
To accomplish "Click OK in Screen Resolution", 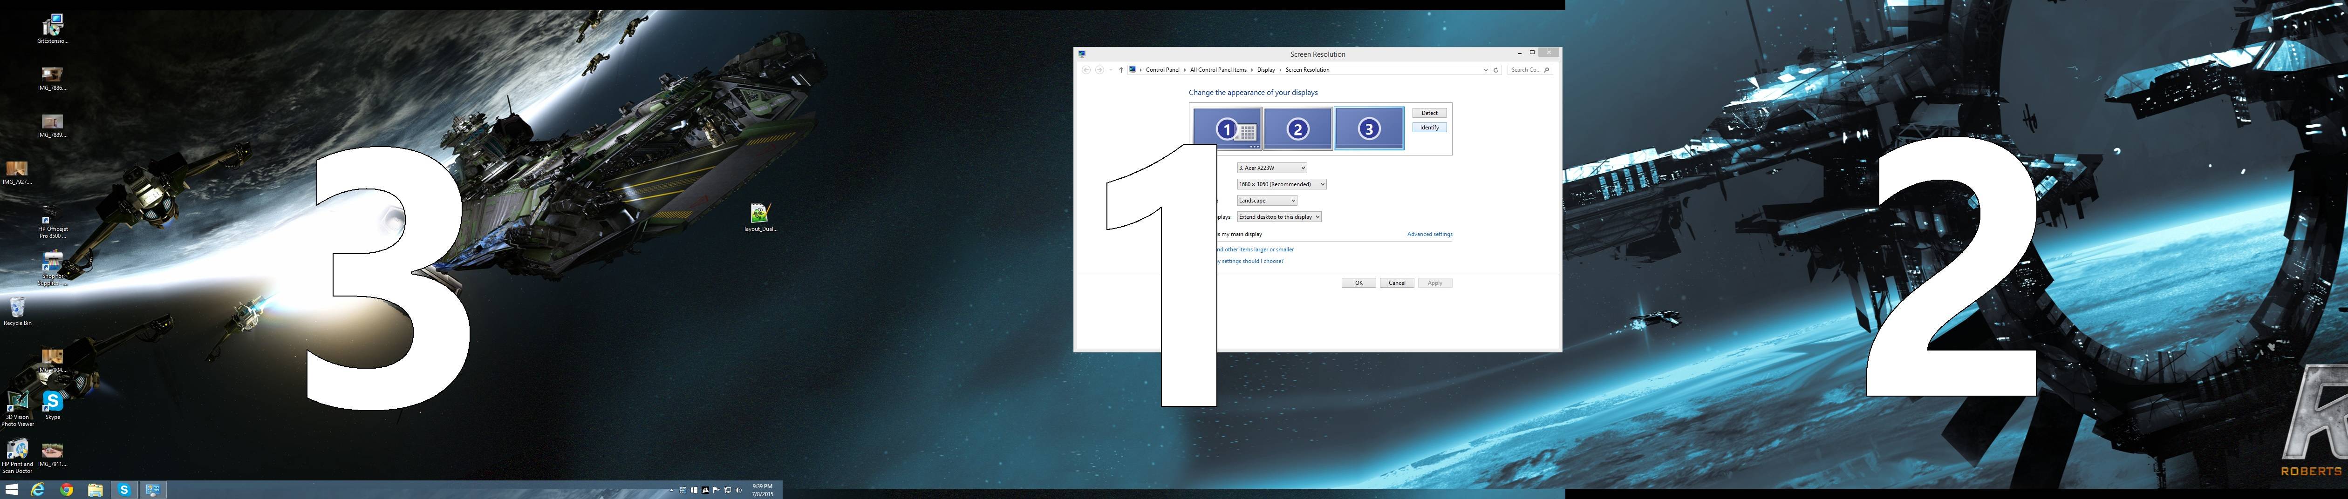I will tap(1358, 283).
